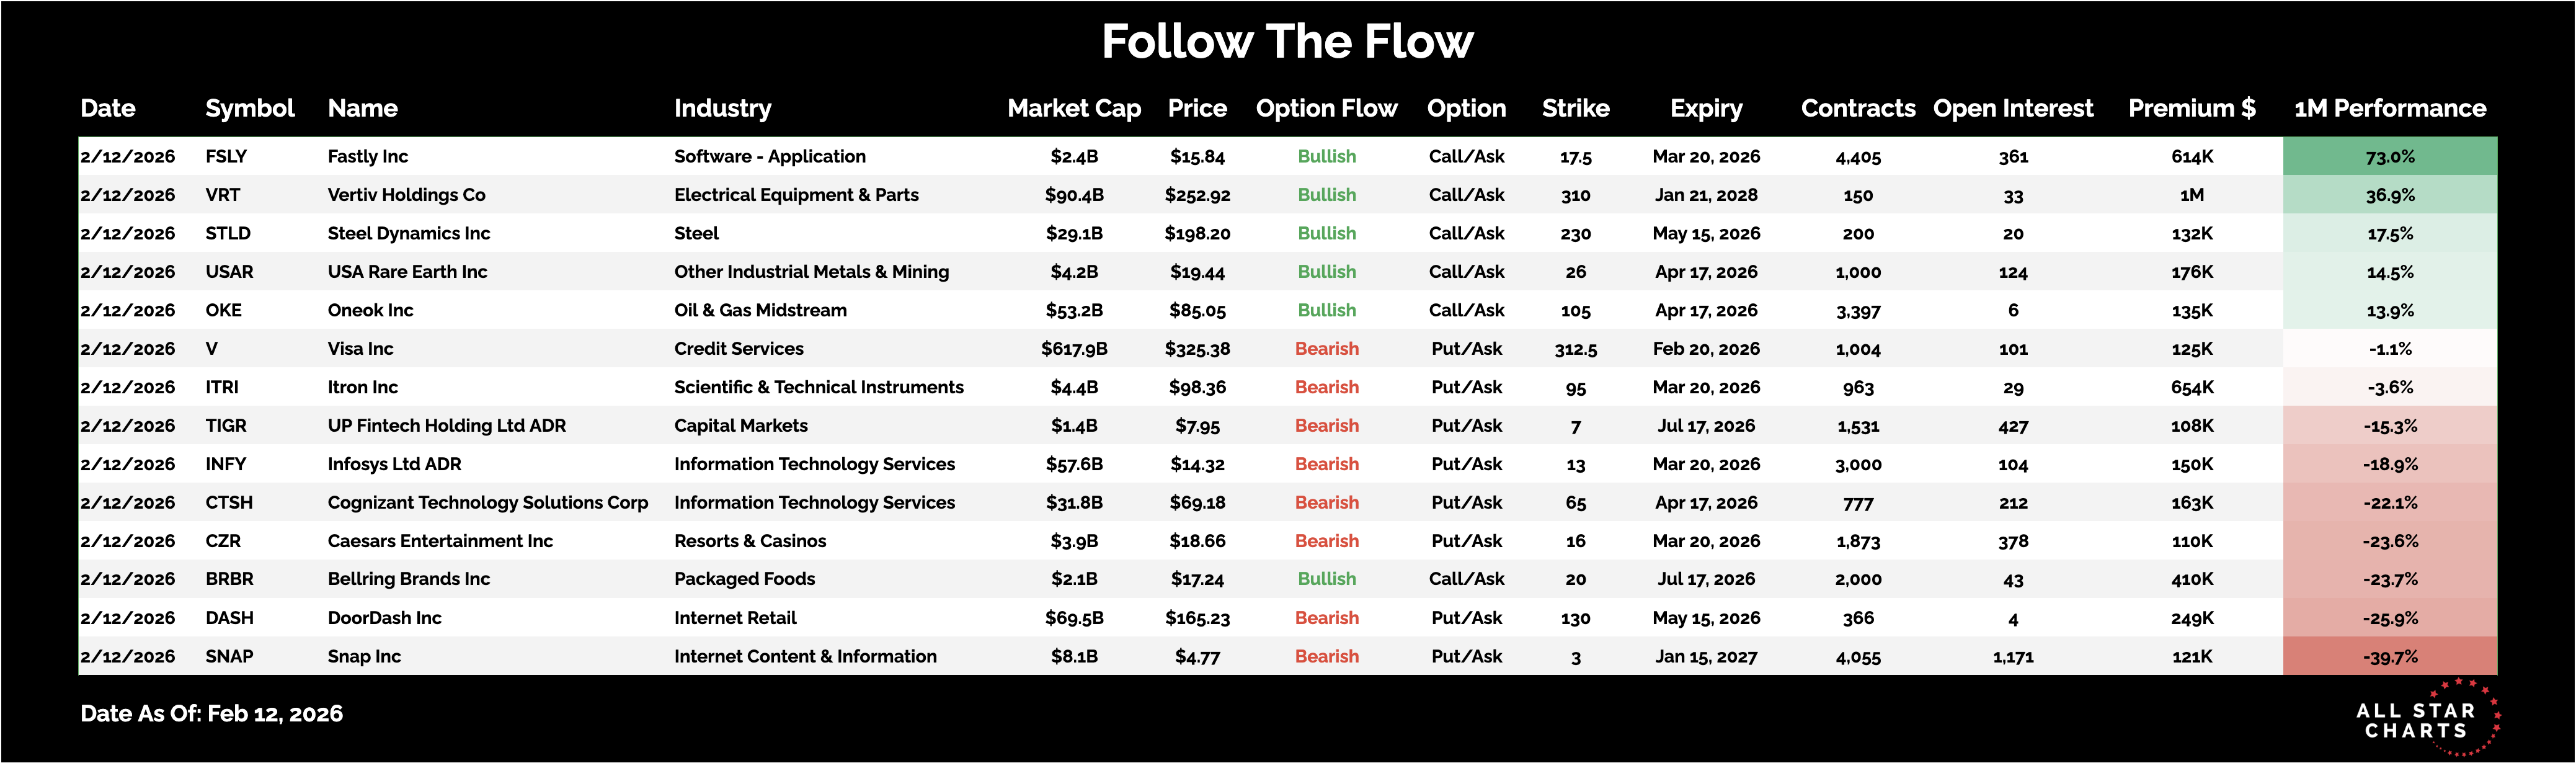2576x763 pixels.
Task: Select the VRT ticker symbol
Action: pyautogui.click(x=223, y=195)
